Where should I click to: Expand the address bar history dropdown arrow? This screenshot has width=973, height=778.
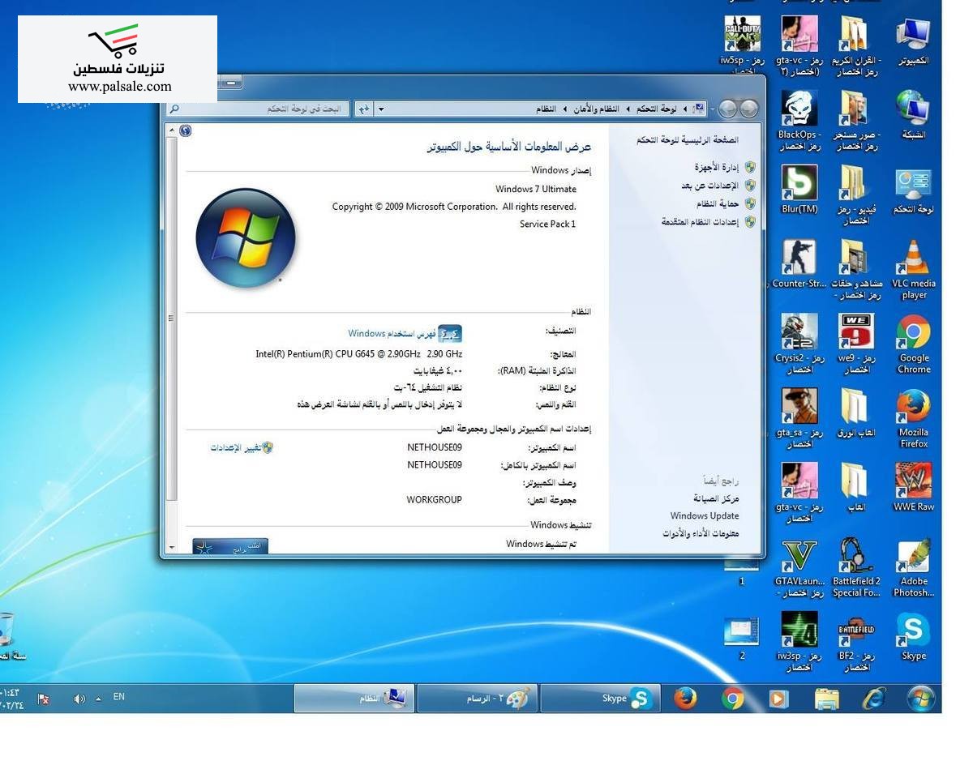point(381,109)
